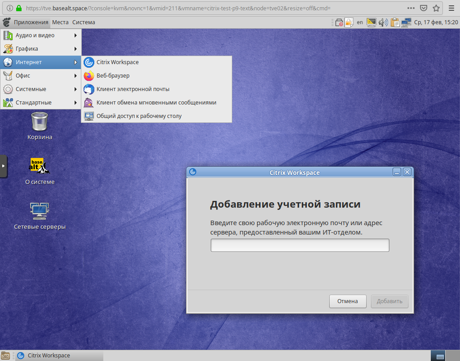Click the display settings ruler tray icon

[x=372, y=22]
